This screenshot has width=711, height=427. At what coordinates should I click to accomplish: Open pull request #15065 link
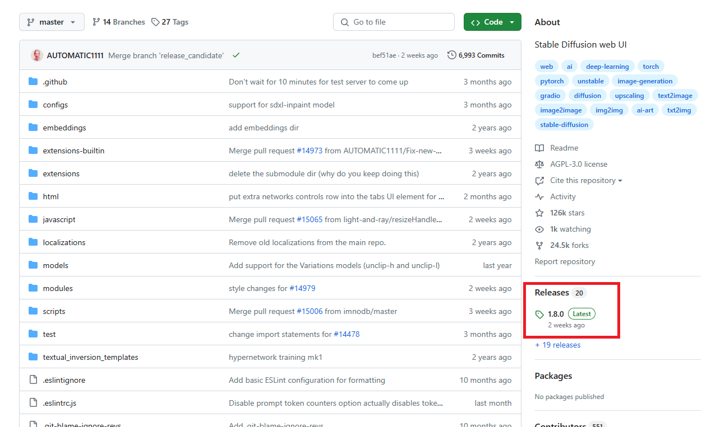(x=310, y=219)
